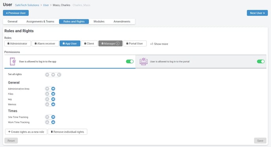Select gray no-access option for Administrative Area
Viewport: 271px width, 147px height.
tap(47, 89)
